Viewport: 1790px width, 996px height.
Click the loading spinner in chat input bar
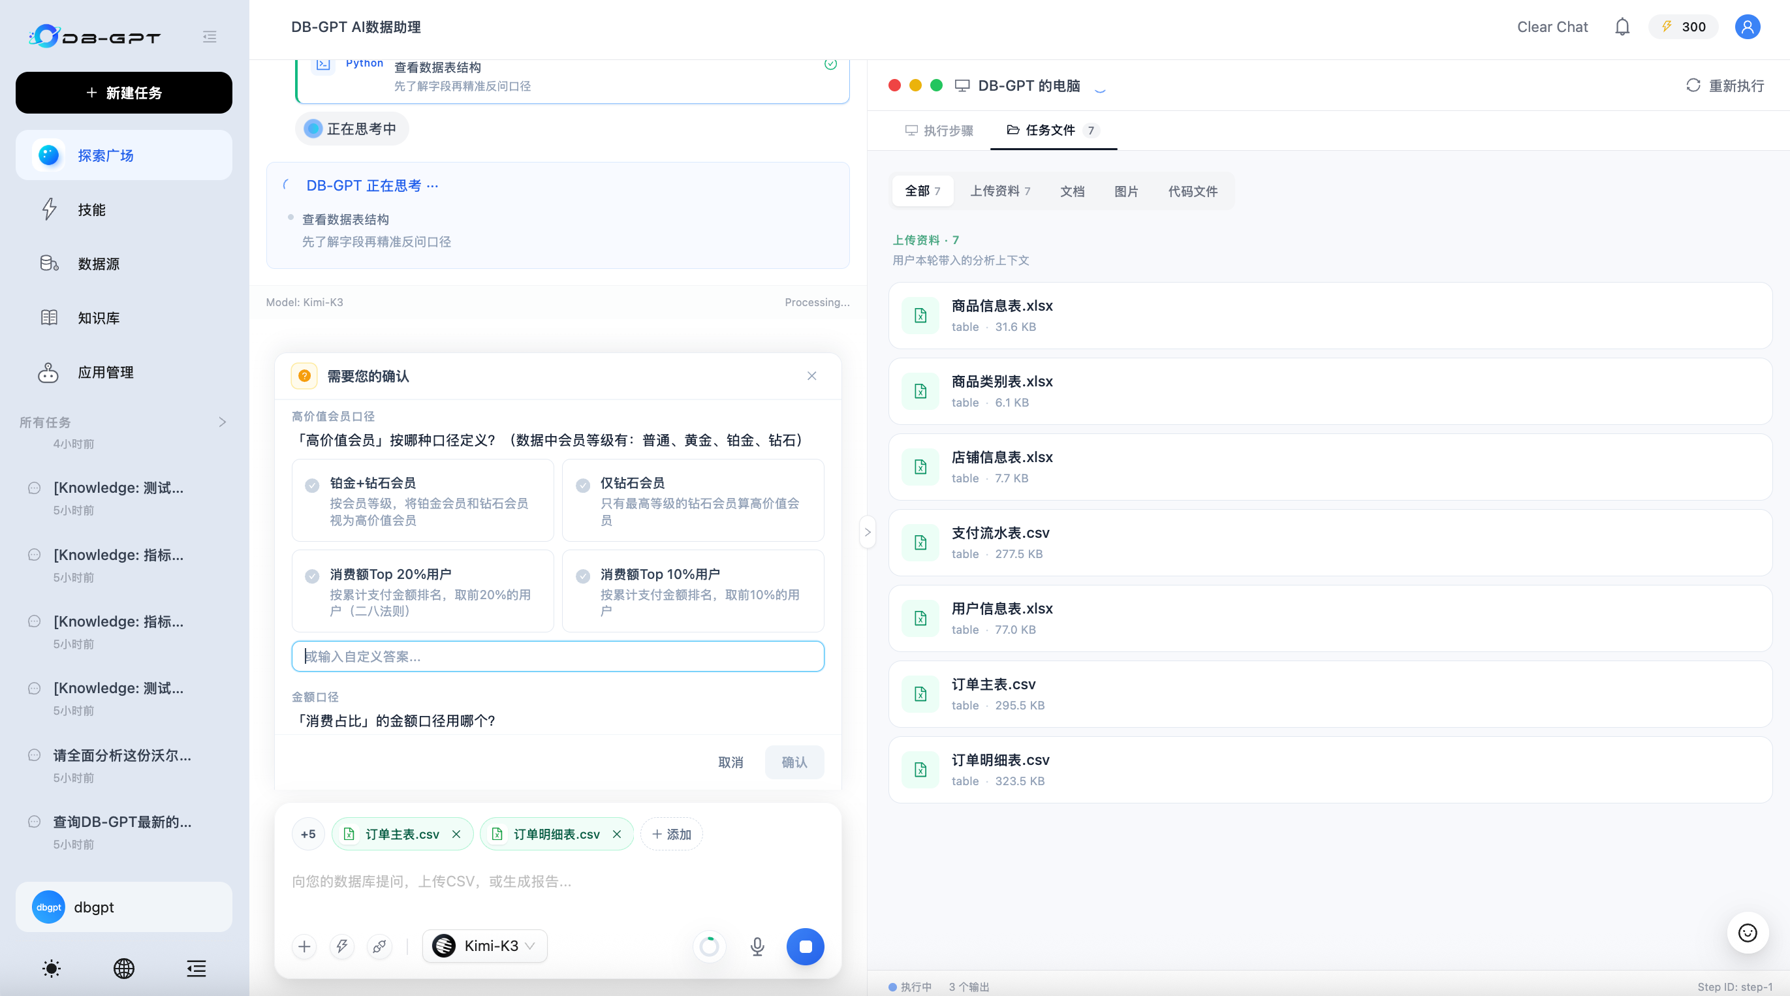(710, 946)
